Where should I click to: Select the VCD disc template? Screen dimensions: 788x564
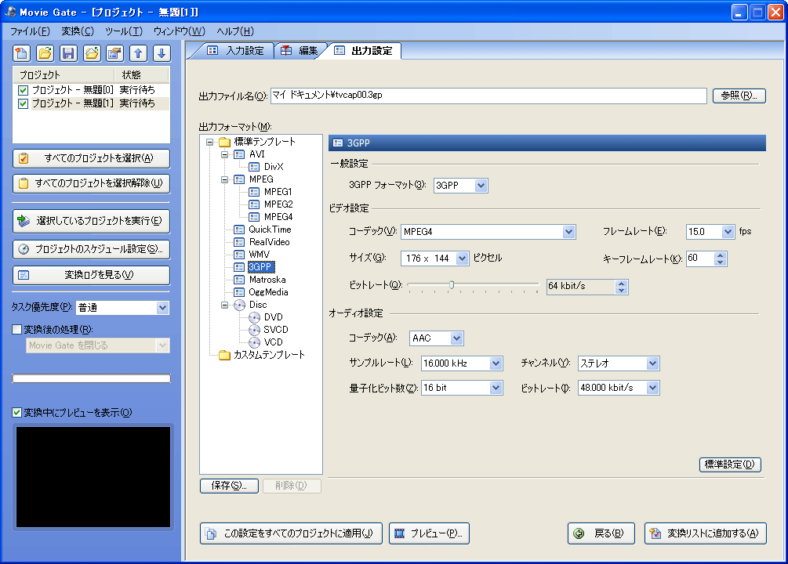click(274, 342)
